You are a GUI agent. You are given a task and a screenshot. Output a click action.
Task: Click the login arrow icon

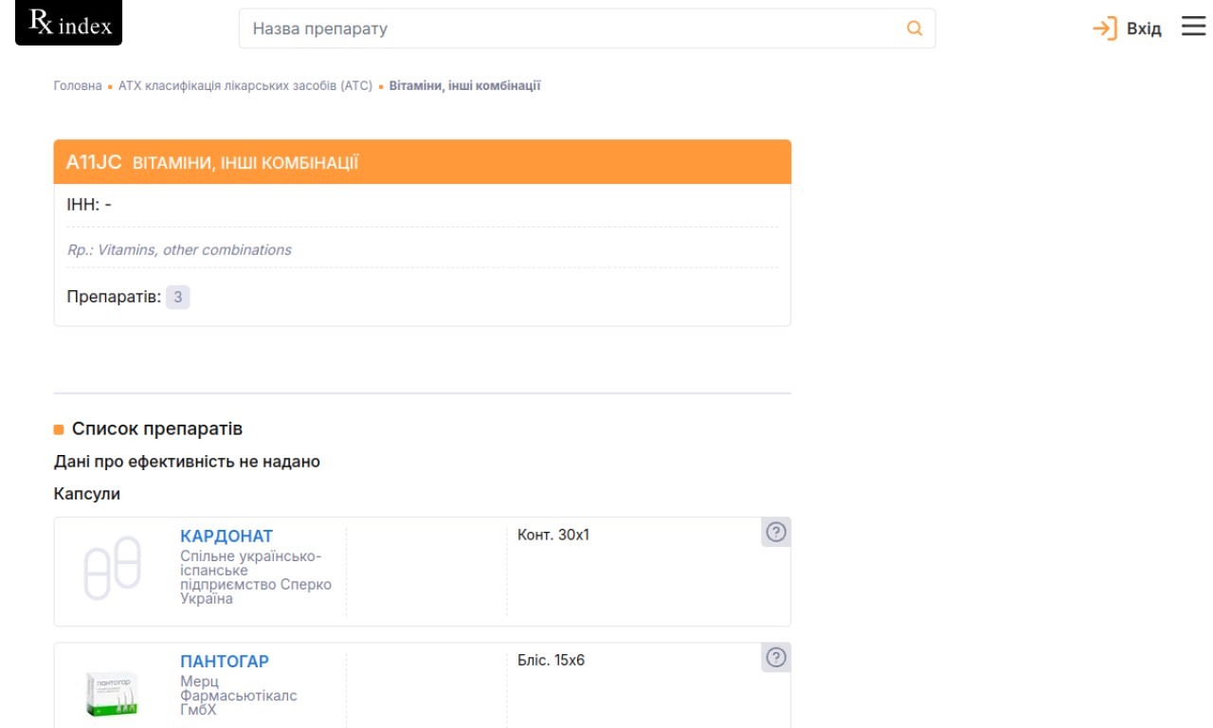click(1104, 28)
